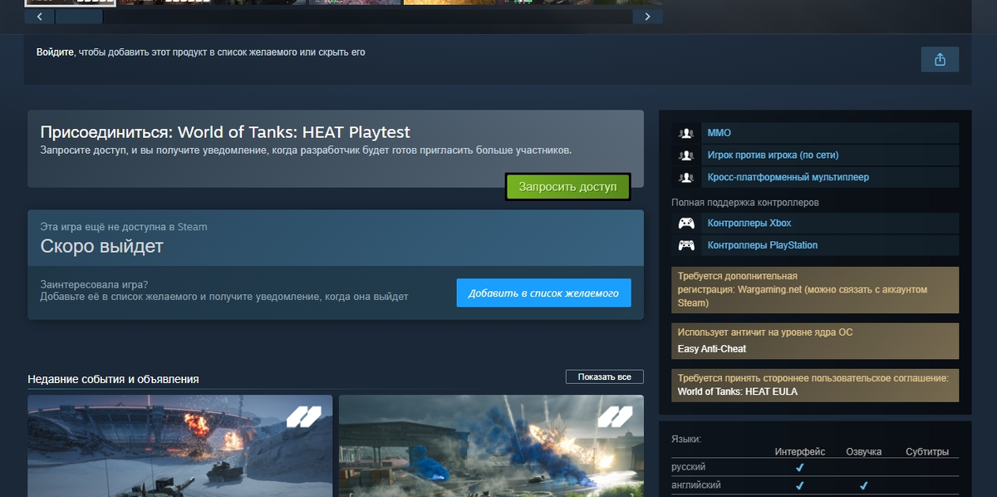This screenshot has height=497, width=997.
Task: Click the Игрок против игрока people icon
Action: (x=685, y=155)
